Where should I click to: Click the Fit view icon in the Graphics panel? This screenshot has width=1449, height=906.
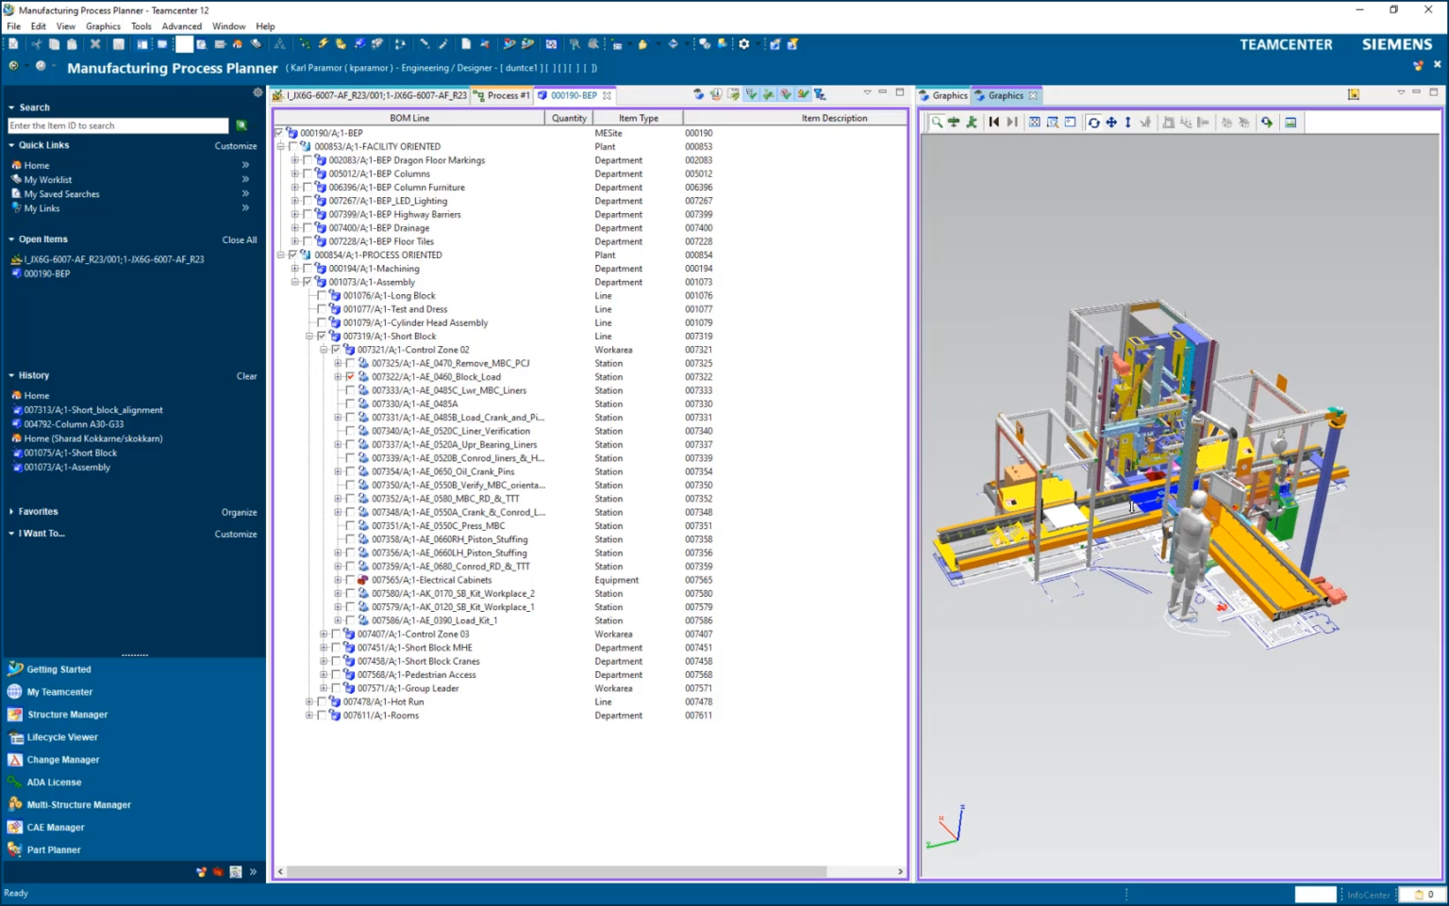click(1034, 122)
